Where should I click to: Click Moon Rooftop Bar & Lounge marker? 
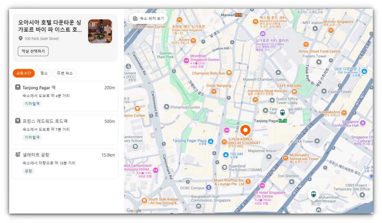pyautogui.click(x=248, y=181)
